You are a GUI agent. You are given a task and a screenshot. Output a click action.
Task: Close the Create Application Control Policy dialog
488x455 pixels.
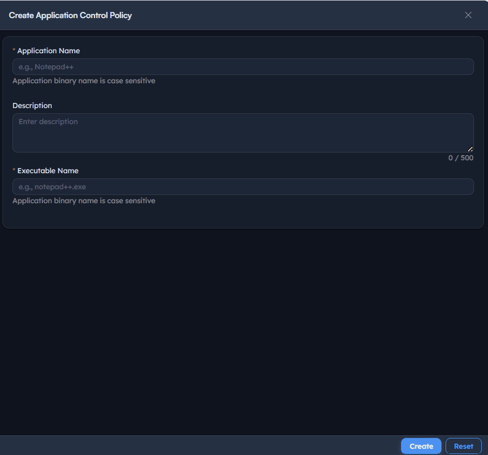click(468, 15)
